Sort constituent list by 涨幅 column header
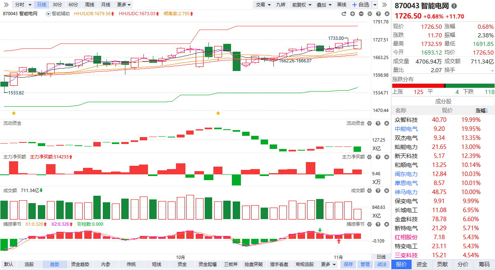The image size is (495, 270). coord(481,110)
